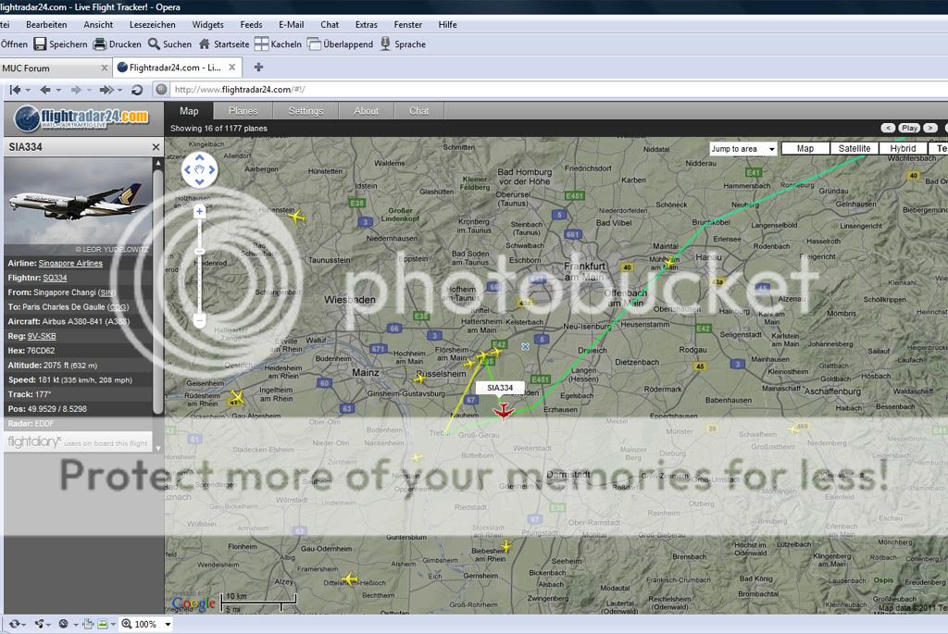Switch to the Planes tab
This screenshot has height=634, width=948.
(243, 111)
